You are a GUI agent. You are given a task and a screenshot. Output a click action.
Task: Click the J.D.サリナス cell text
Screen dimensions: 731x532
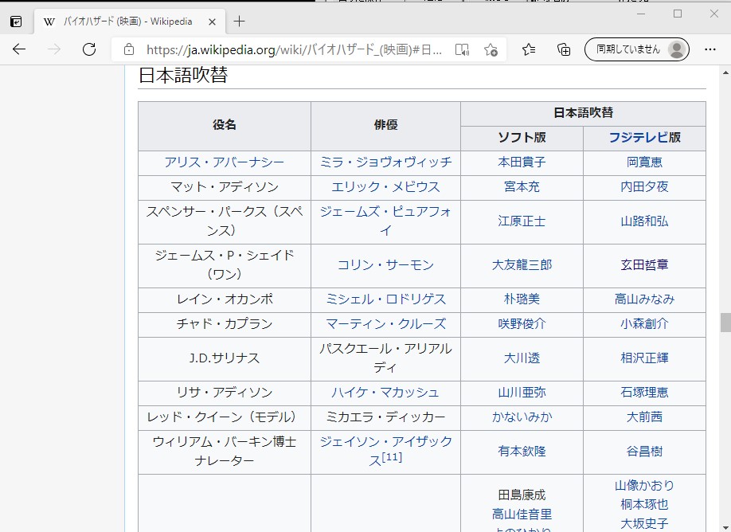click(x=225, y=358)
